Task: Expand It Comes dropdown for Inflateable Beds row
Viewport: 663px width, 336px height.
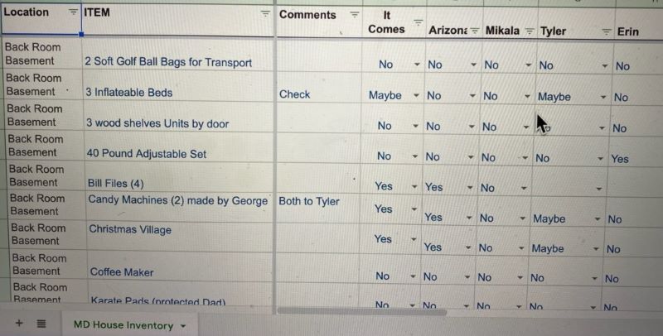Action: 417,96
